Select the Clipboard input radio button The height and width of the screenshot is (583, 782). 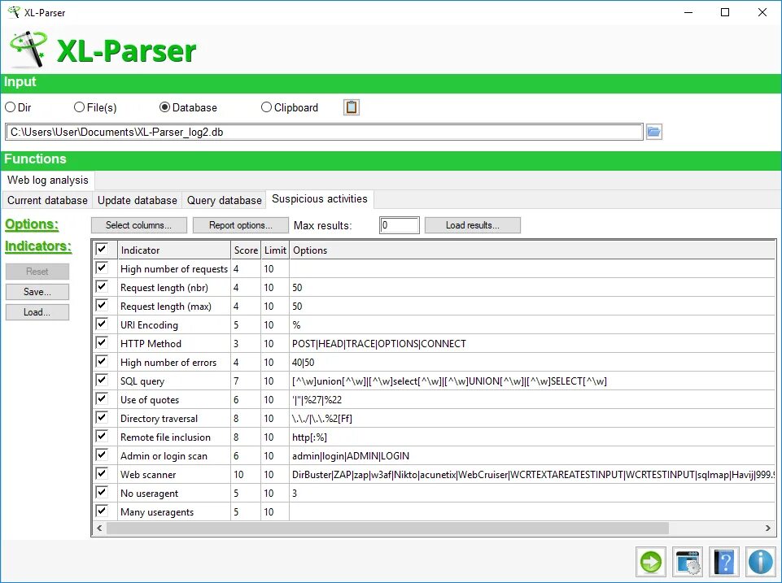266,107
